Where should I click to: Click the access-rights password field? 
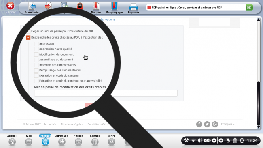point(106,93)
